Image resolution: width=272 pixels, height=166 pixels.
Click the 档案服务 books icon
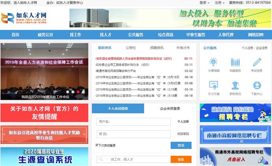[x=235, y=62]
